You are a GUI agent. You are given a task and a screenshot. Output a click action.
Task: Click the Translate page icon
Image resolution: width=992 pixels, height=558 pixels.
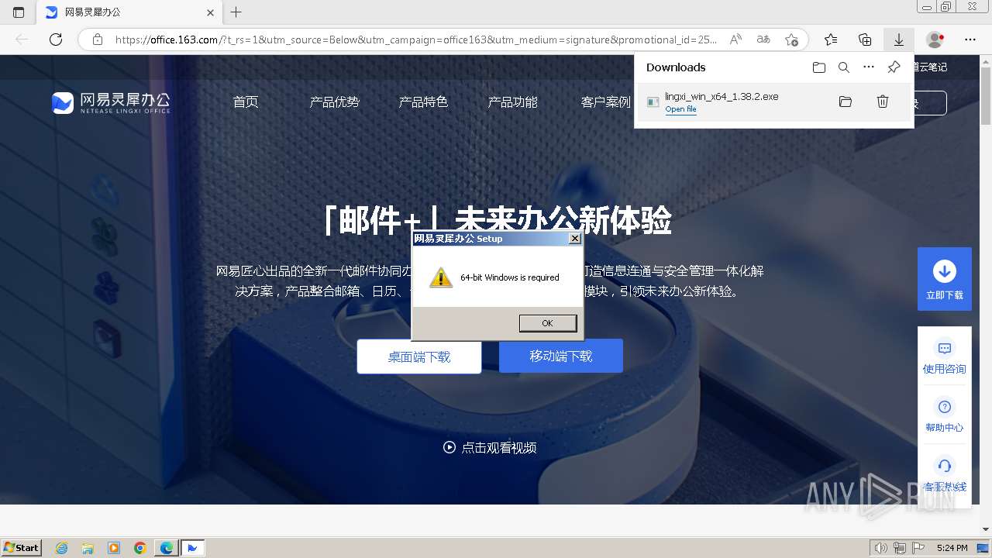tap(763, 40)
